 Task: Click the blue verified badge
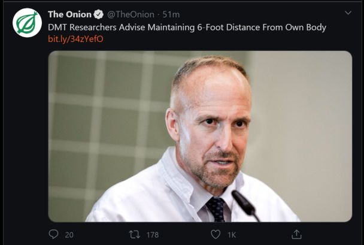click(x=99, y=14)
